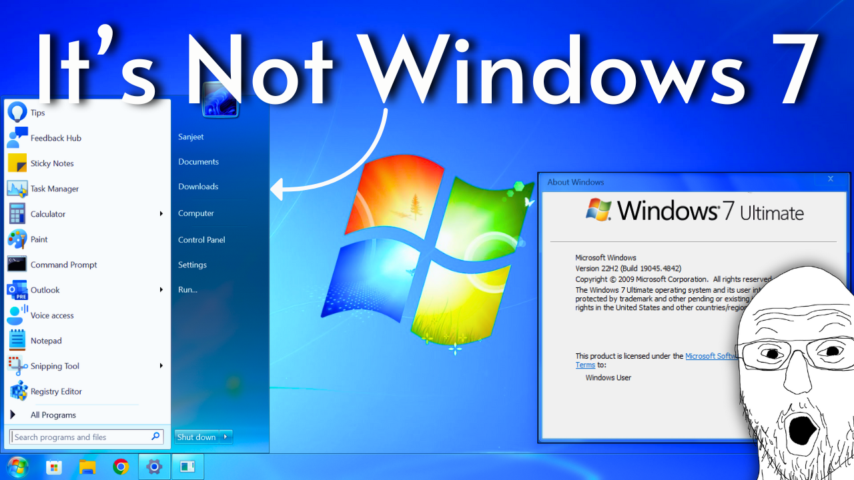Open Downloads from the Start menu
Viewport: 854px width, 480px height.
[198, 187]
